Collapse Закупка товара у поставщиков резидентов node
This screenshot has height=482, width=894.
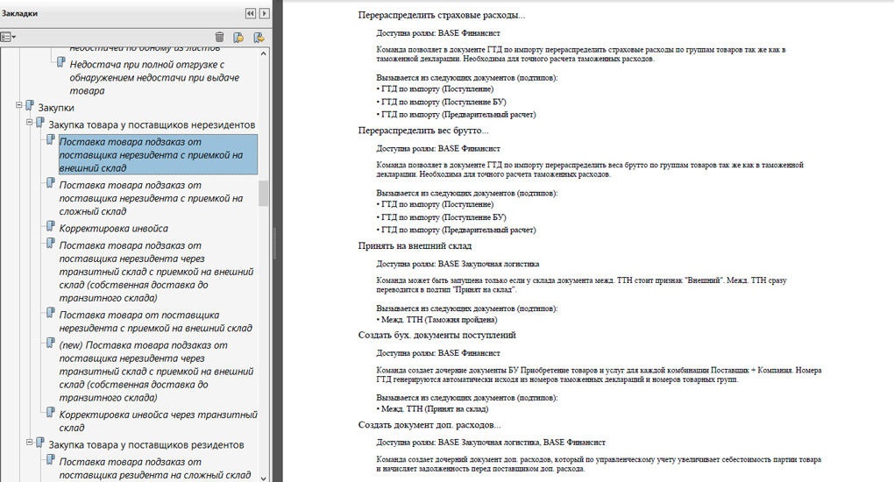pyautogui.click(x=29, y=442)
